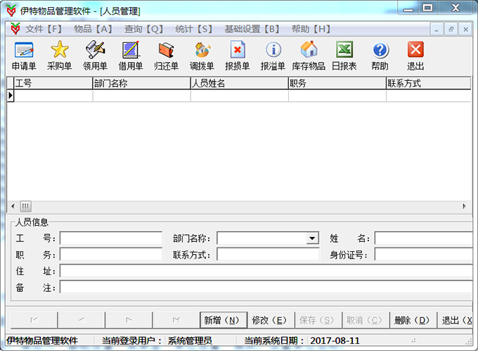
Task: Click the 姓名 input field
Action: pos(424,238)
